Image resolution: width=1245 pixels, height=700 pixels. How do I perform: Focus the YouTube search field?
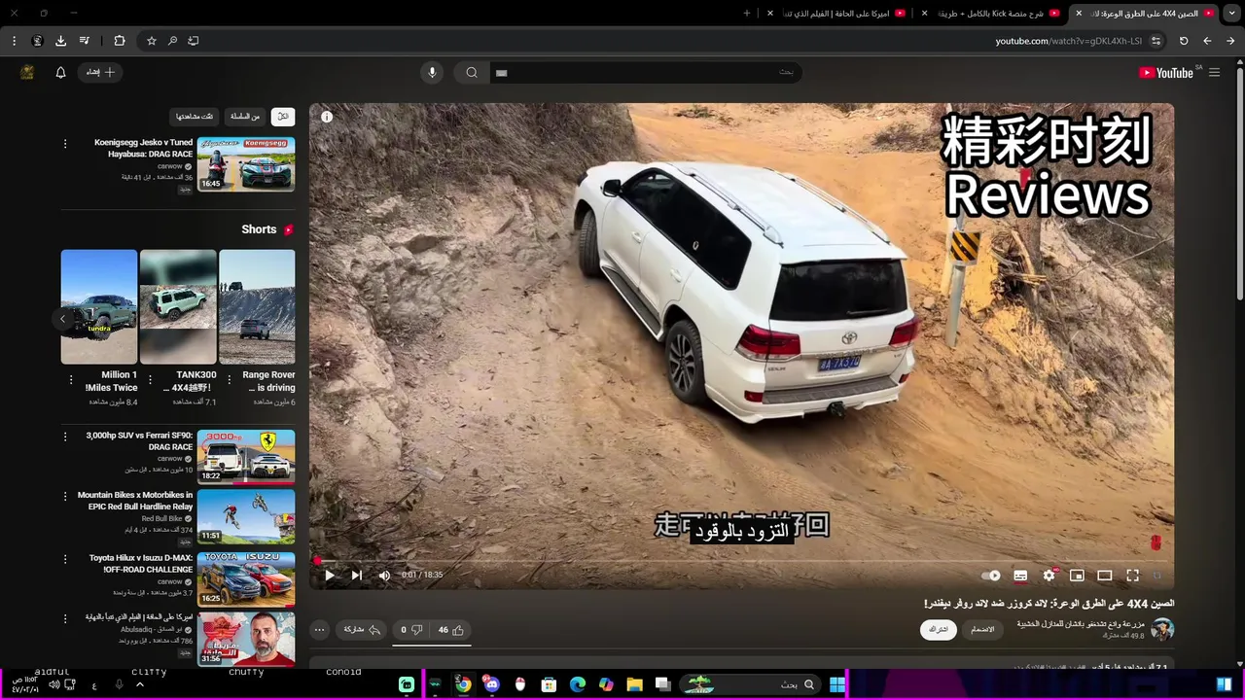(647, 72)
